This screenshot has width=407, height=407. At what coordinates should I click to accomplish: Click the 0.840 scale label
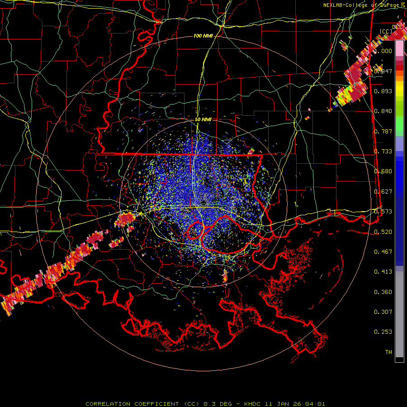(x=383, y=111)
